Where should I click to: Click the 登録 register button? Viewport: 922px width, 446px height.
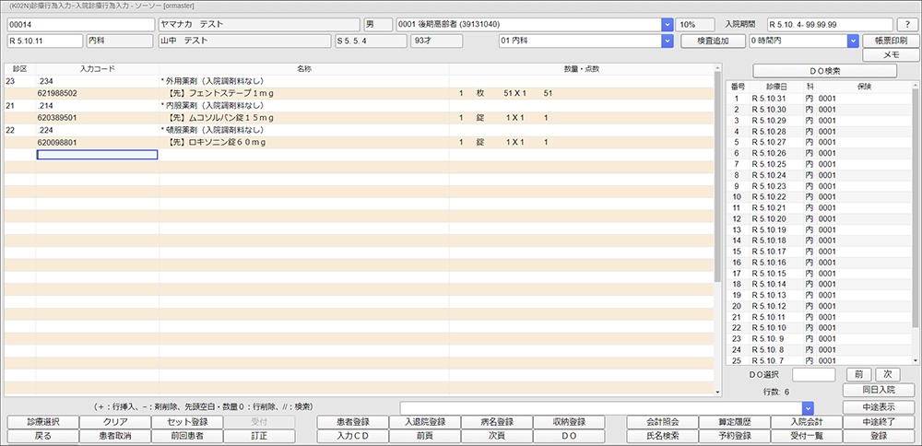coord(885,436)
